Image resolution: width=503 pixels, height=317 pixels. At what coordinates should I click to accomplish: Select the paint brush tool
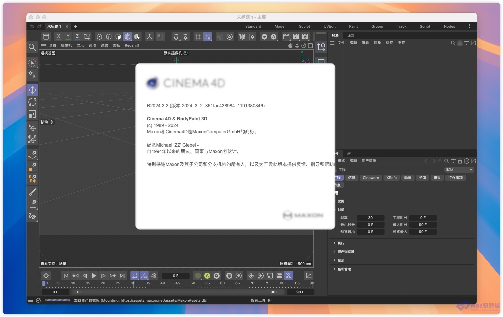[x=32, y=192]
